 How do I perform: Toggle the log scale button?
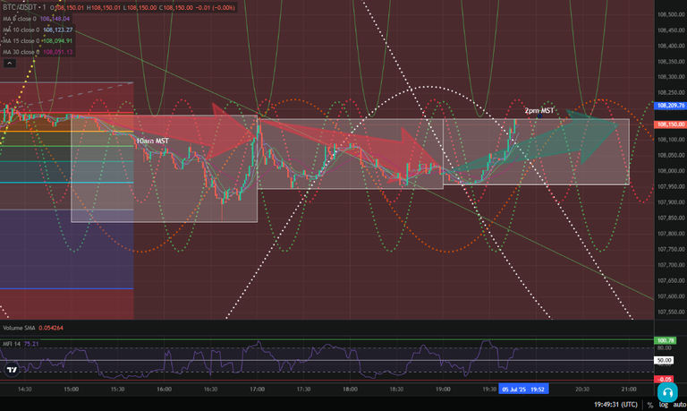click(x=664, y=405)
